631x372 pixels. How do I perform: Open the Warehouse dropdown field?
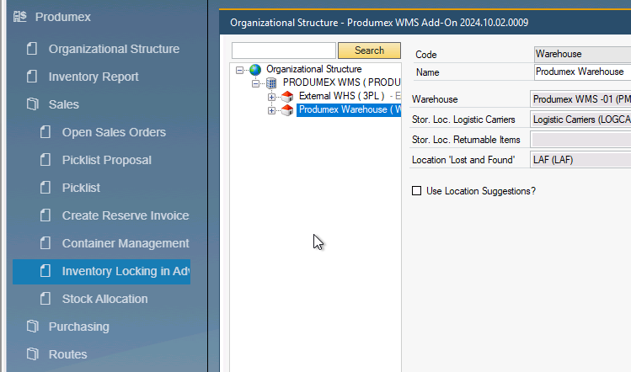(580, 99)
